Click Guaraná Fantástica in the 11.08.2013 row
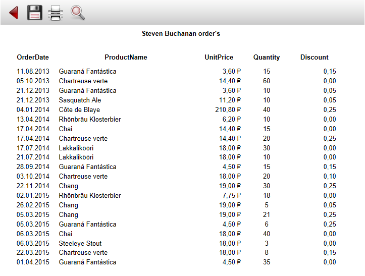The width and height of the screenshot is (365, 276). (87, 71)
